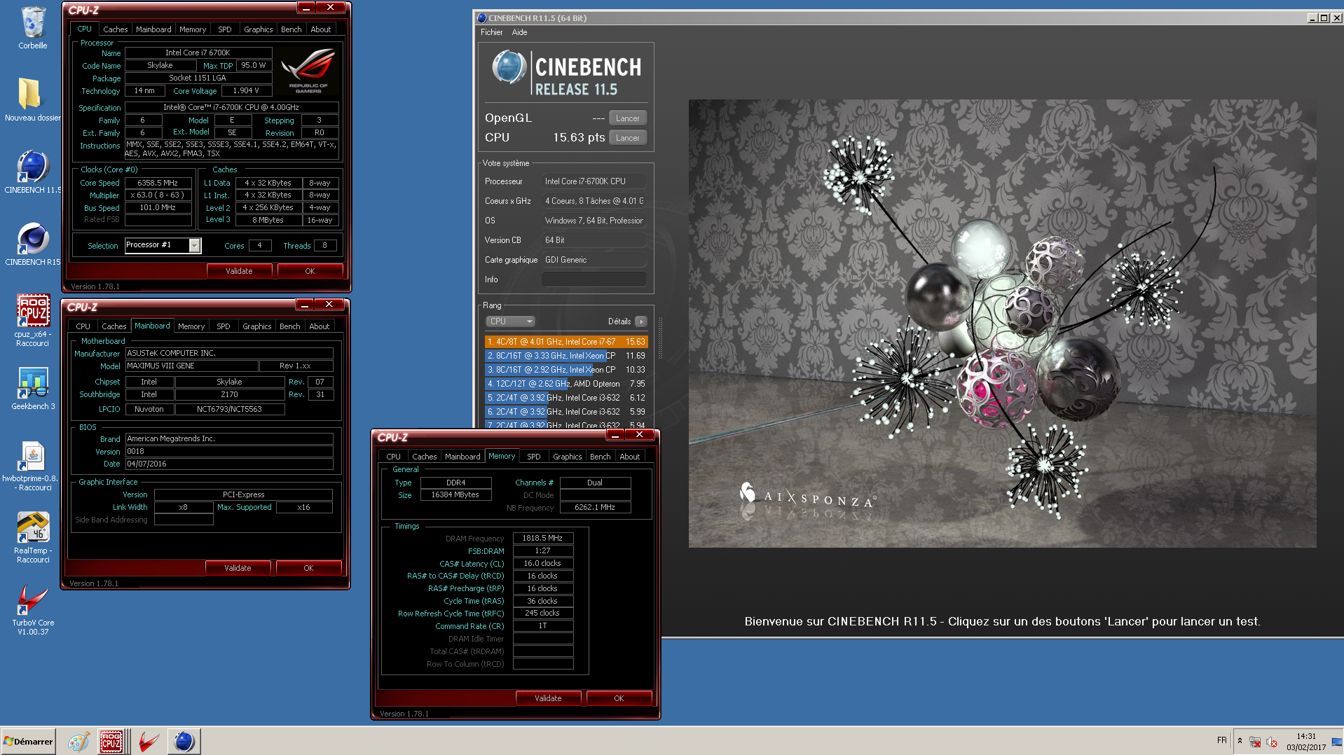Click the FR language indicator

1222,740
